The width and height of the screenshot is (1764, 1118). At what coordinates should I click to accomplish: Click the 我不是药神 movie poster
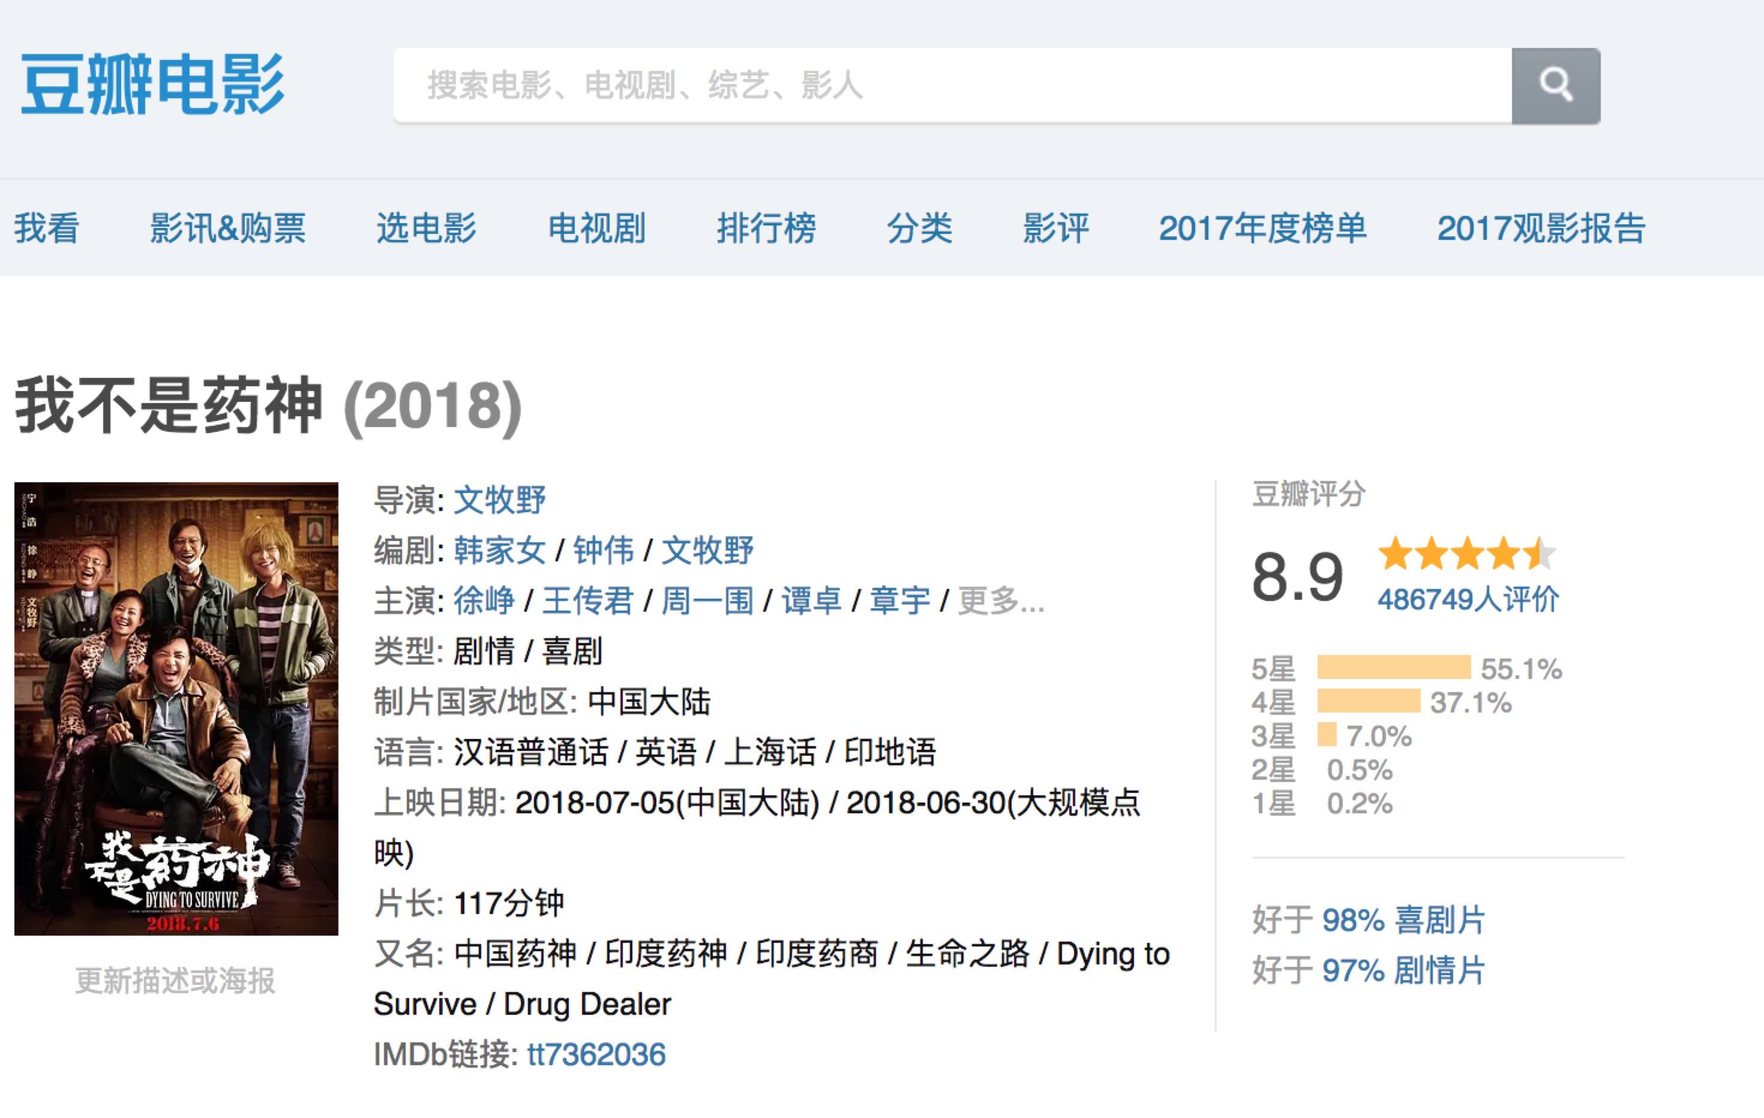click(x=176, y=708)
